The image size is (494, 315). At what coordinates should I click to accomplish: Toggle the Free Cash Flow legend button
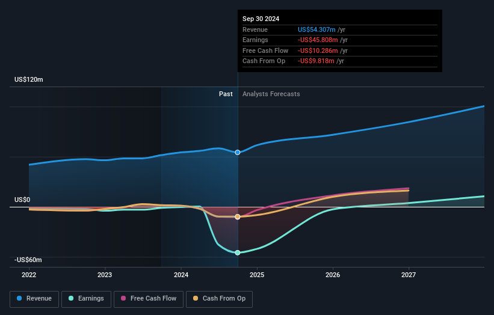point(149,299)
